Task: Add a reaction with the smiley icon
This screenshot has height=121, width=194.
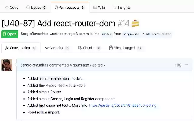Action: point(178,65)
